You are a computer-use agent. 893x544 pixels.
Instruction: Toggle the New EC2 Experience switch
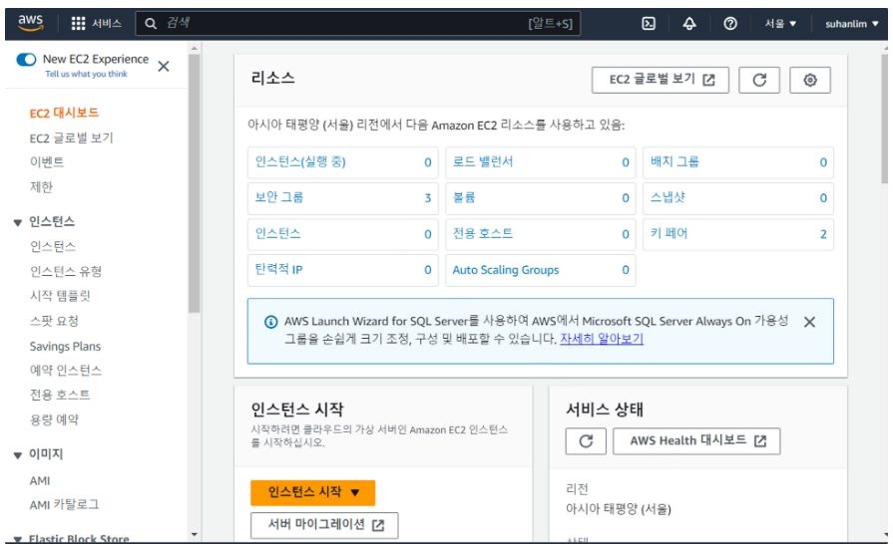point(26,59)
